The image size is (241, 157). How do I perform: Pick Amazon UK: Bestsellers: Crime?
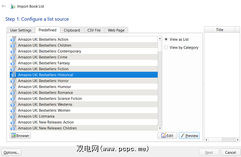coord(84,57)
